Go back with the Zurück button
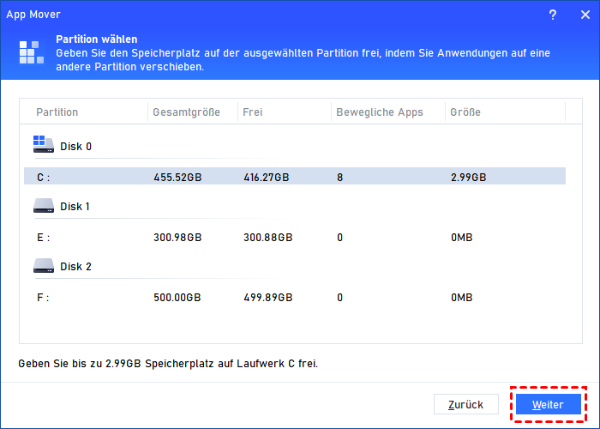The image size is (600, 429). 466,404
